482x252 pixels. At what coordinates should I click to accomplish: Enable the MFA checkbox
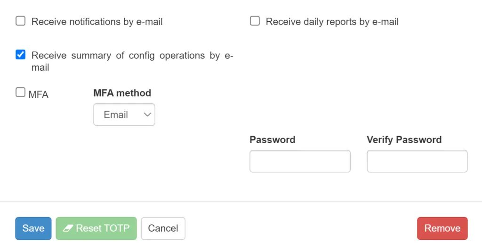[21, 92]
